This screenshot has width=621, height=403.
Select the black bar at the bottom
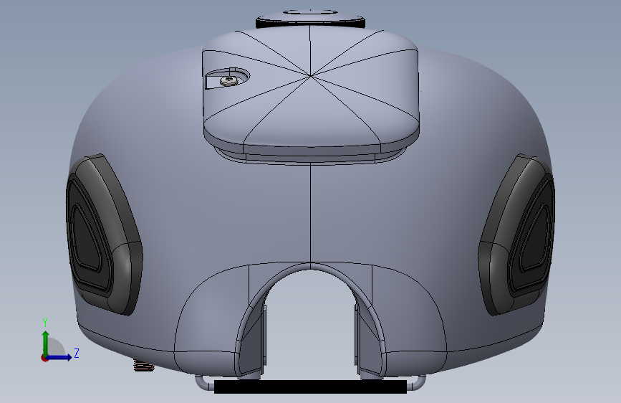point(310,387)
